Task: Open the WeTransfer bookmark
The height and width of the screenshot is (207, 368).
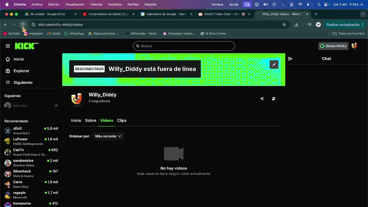Action: coord(142,34)
